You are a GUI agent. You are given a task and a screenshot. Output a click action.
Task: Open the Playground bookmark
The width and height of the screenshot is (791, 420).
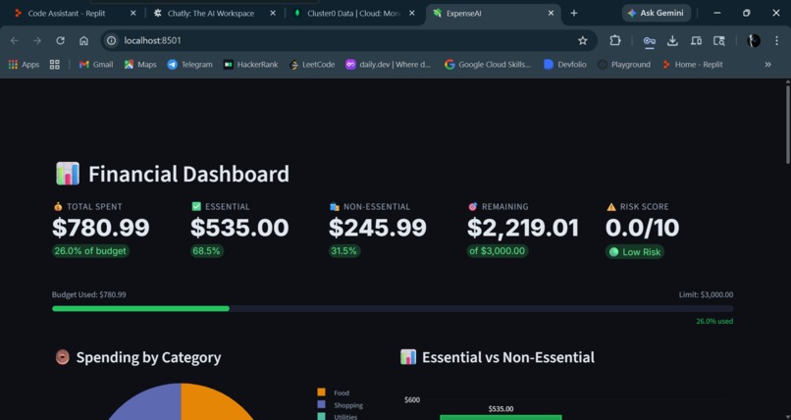(x=624, y=64)
